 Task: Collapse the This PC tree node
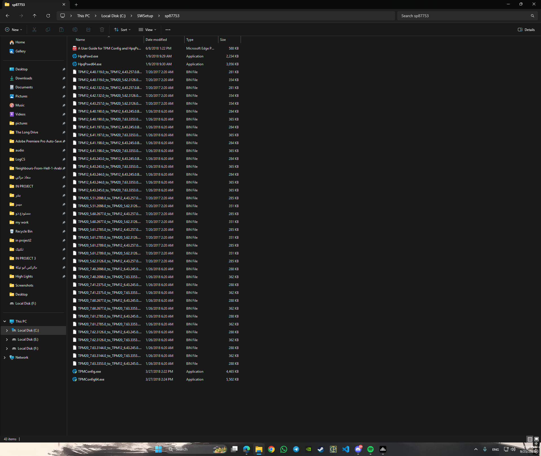[5, 321]
